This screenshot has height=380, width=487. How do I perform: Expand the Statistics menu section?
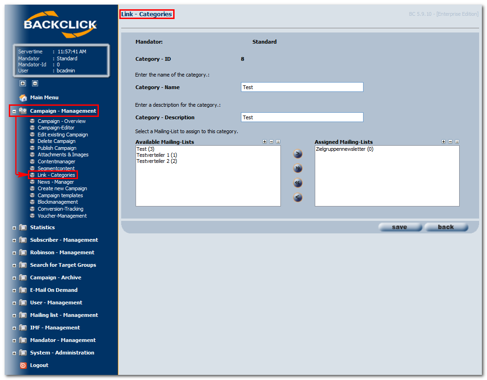click(14, 228)
